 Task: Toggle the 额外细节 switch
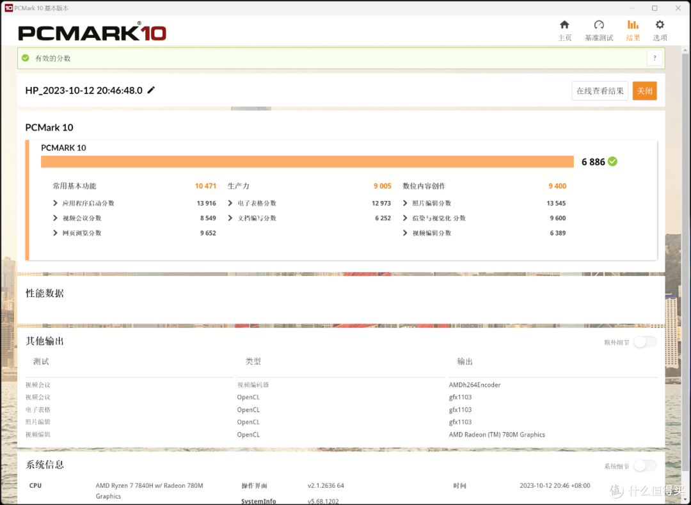pos(645,342)
